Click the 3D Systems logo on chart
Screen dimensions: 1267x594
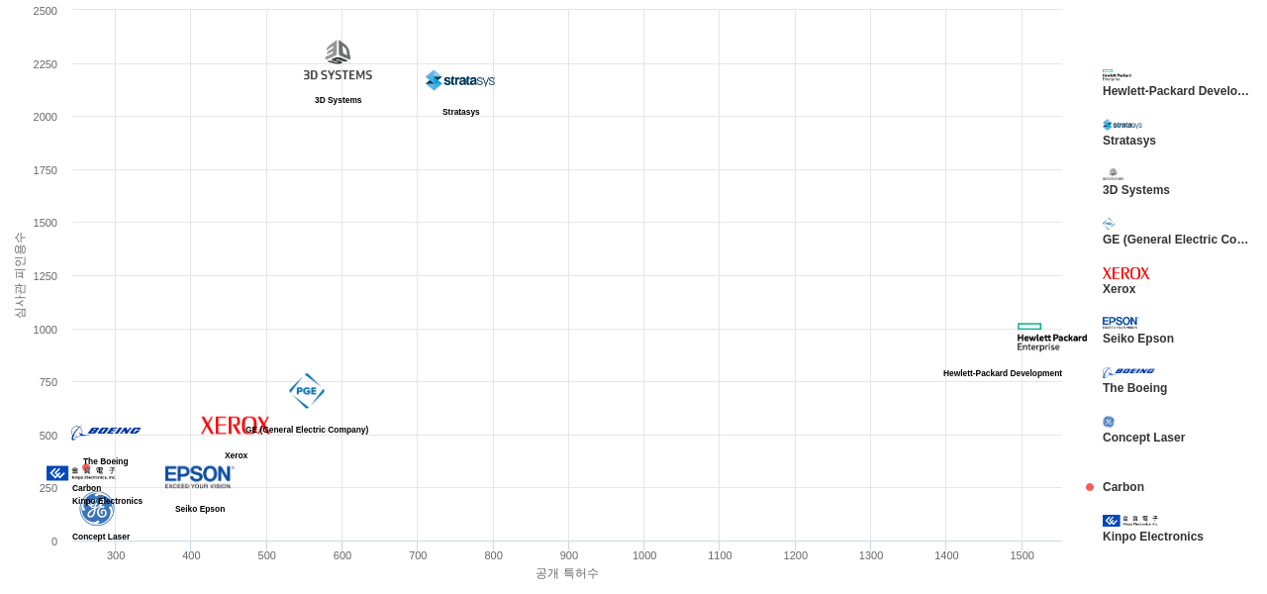tap(338, 61)
